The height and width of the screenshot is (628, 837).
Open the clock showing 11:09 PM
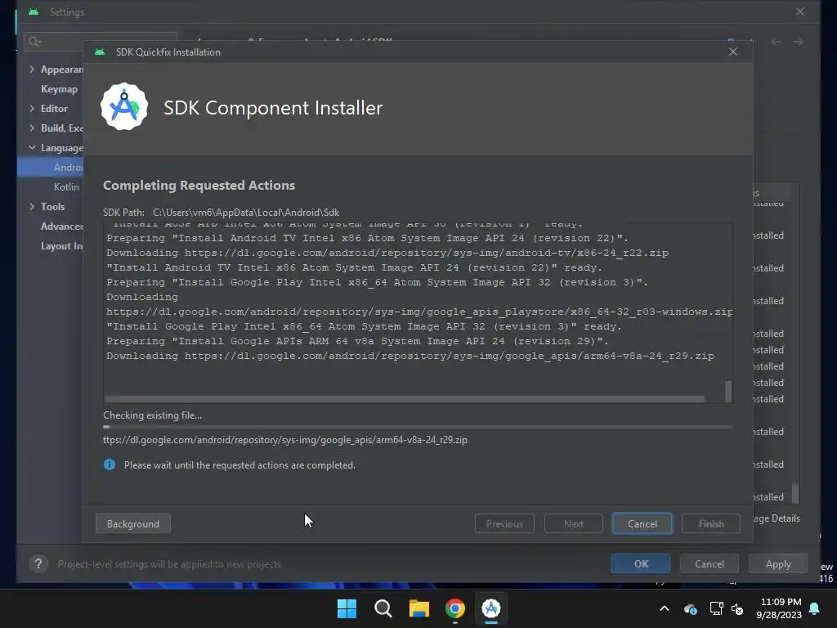click(779, 608)
